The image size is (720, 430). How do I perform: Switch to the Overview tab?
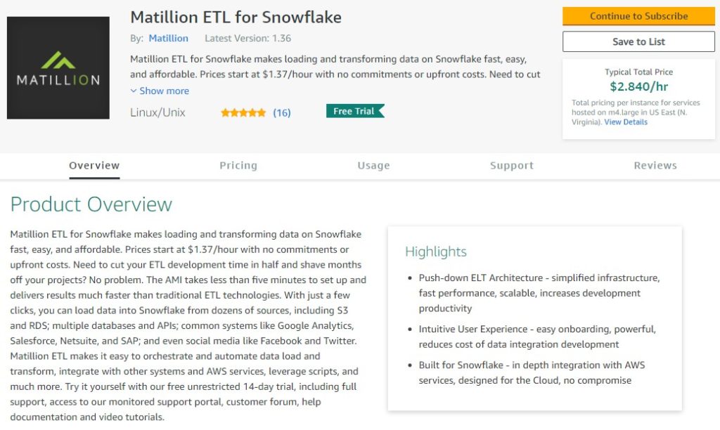94,166
